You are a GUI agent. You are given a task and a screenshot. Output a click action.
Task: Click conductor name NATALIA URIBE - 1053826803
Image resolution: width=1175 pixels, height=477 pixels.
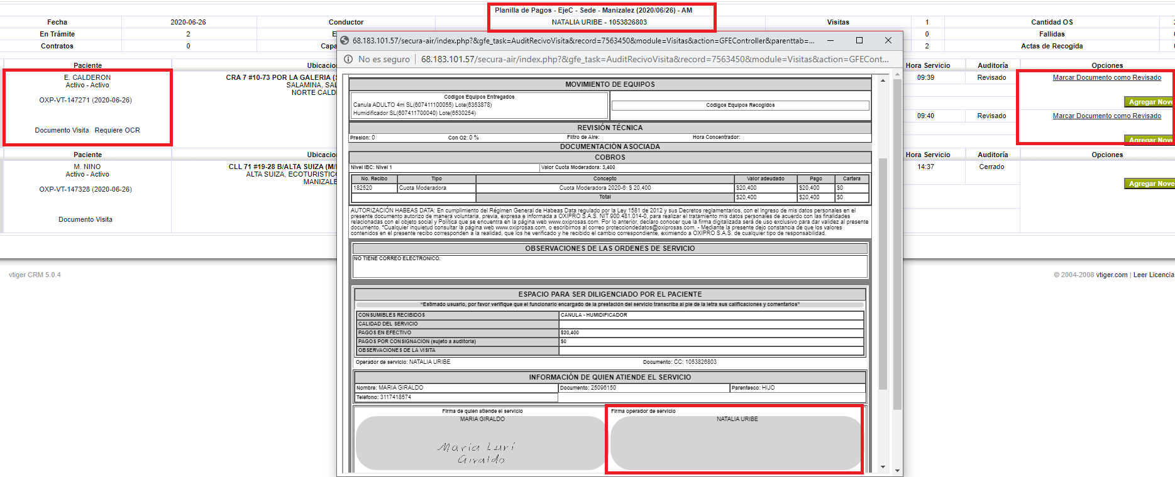(x=599, y=22)
